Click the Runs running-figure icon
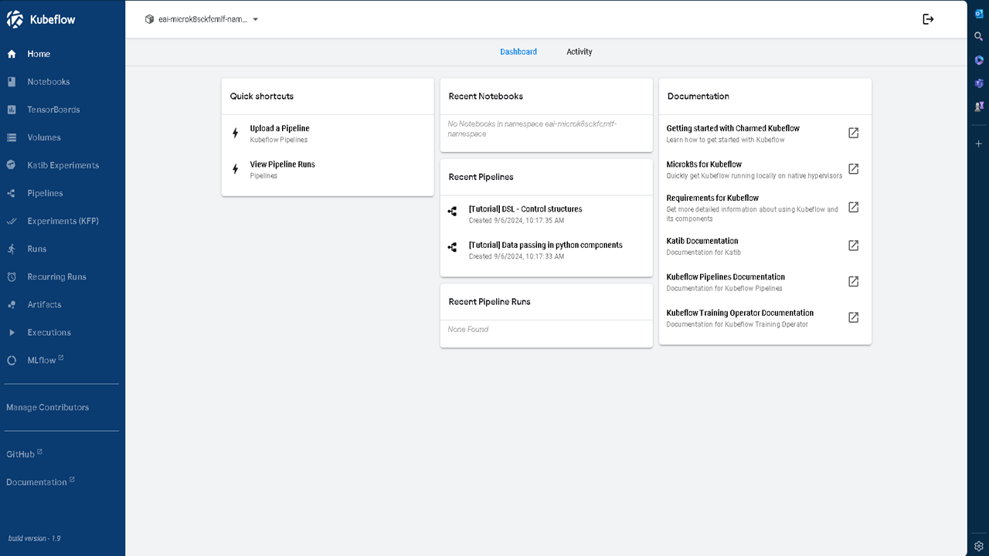 (x=12, y=249)
